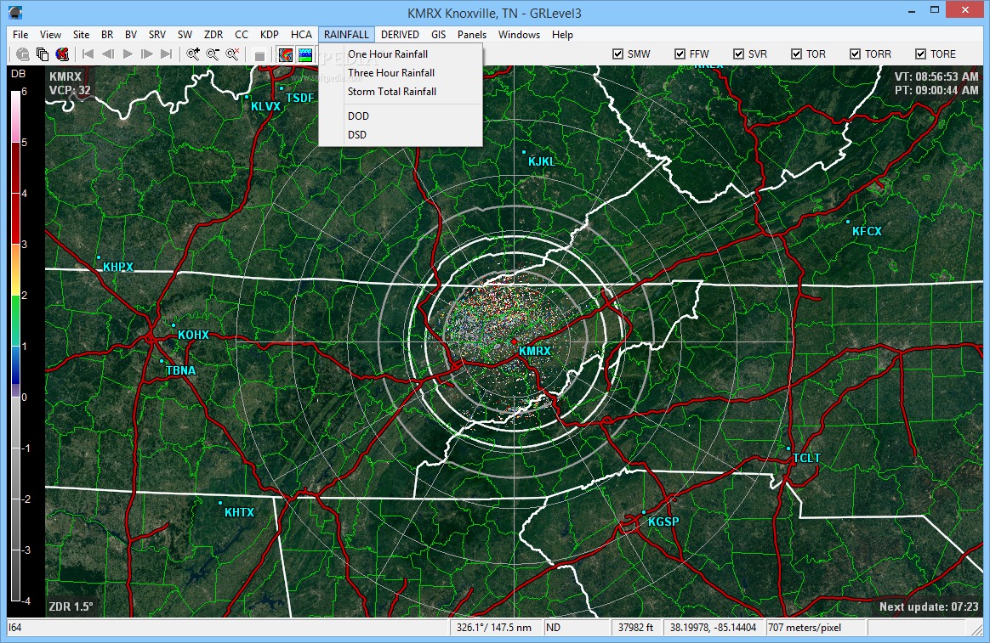Open the Help menu
Viewport: 990px width, 643px height.
coord(562,35)
